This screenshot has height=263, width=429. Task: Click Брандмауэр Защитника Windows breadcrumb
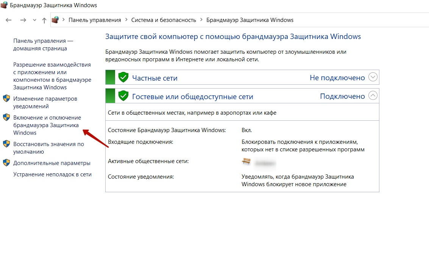[x=250, y=20]
